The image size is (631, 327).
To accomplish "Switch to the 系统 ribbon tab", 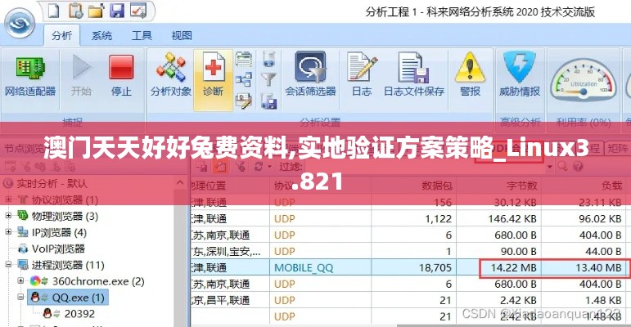I will pos(101,35).
